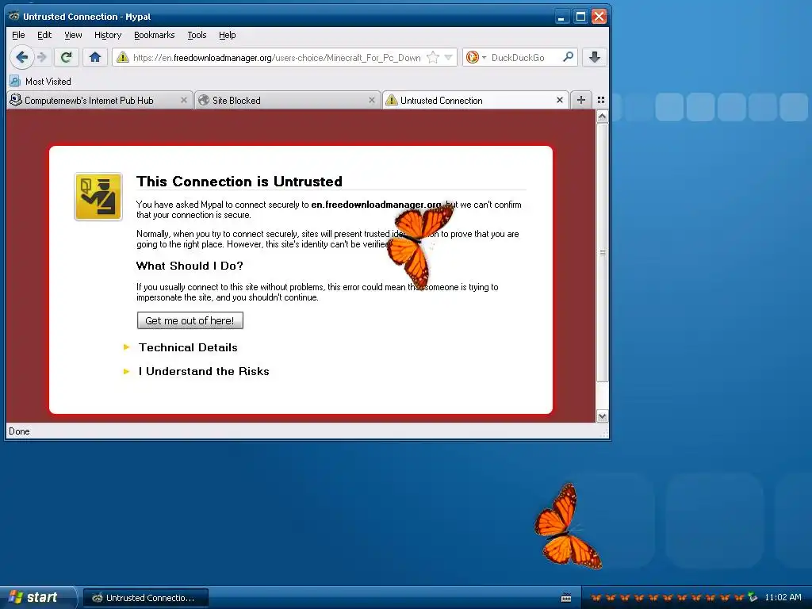Click the 11:02 AM system clock
812x609 pixels.
click(783, 597)
